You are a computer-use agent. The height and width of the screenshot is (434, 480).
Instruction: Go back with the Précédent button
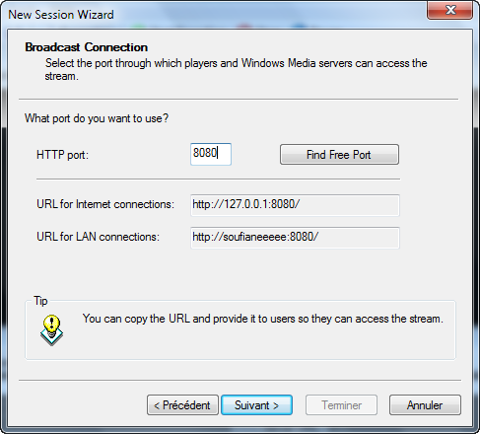(182, 405)
